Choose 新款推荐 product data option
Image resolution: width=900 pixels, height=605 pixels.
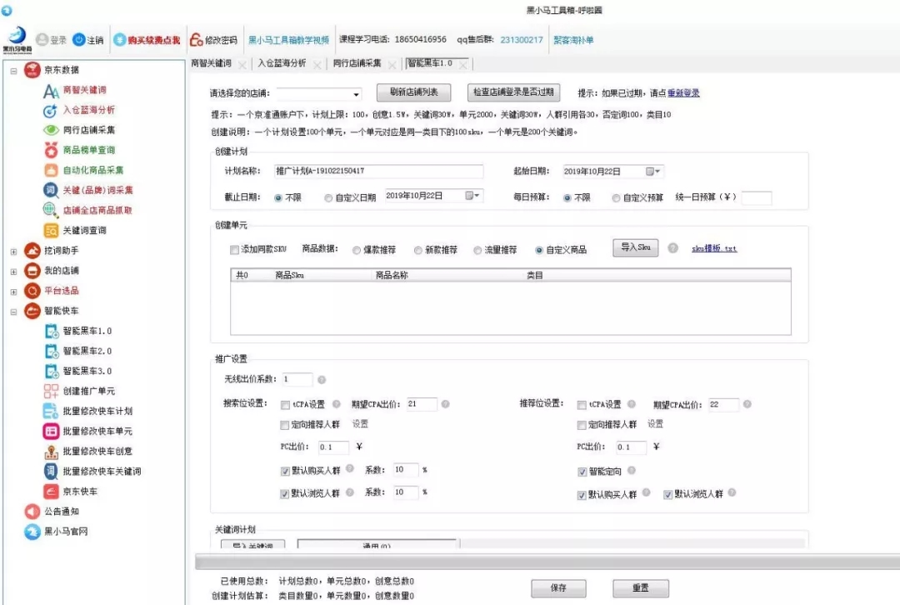click(417, 250)
